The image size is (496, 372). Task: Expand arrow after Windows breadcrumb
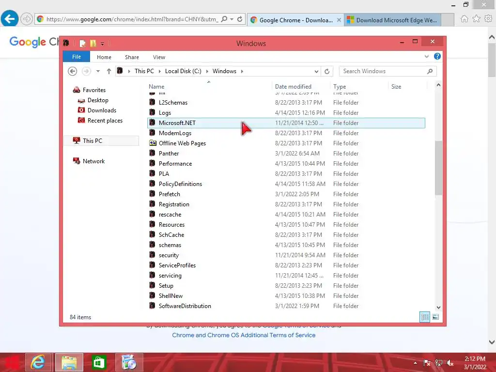click(242, 71)
